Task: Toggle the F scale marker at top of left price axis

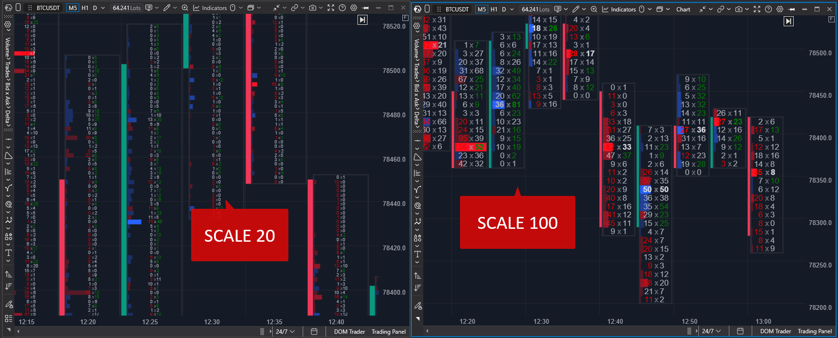Action: coord(405,18)
